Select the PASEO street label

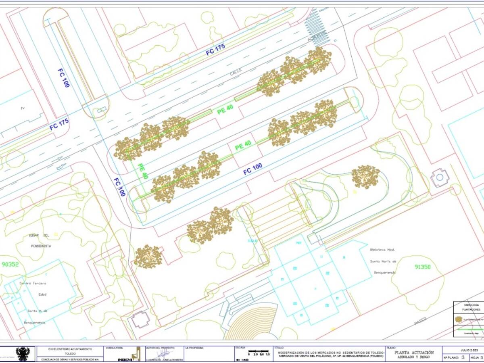(420, 321)
